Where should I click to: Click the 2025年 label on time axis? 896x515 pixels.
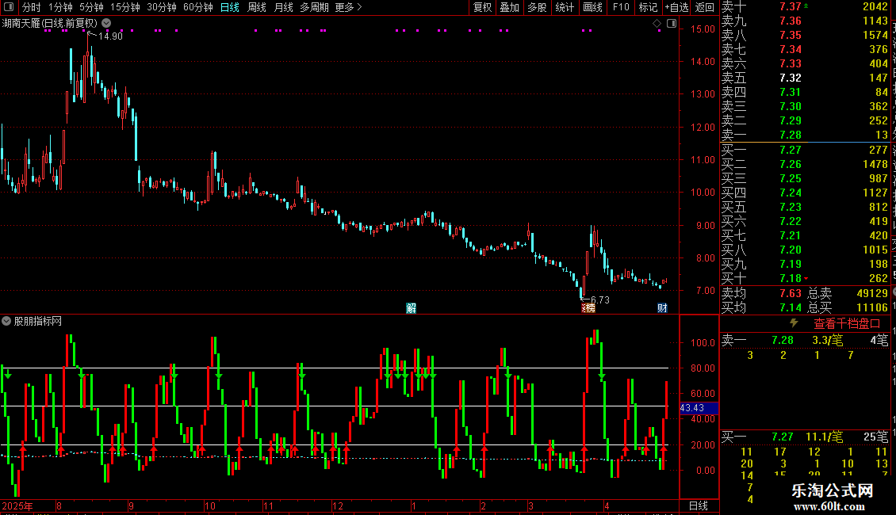pyautogui.click(x=17, y=505)
